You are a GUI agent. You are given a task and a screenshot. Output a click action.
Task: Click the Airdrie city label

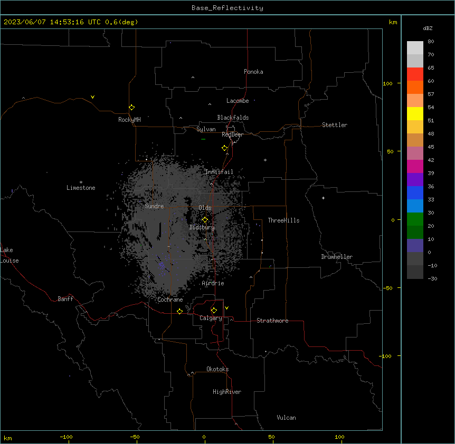213,283
